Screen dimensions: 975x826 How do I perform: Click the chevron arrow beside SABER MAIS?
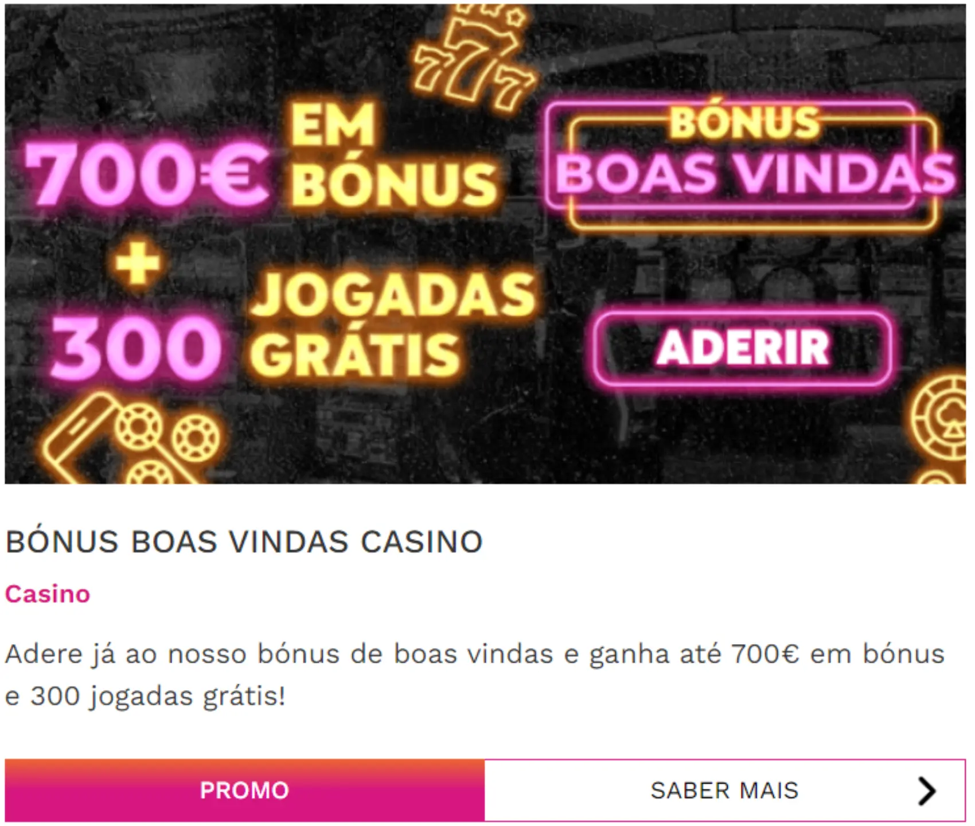[x=926, y=791]
